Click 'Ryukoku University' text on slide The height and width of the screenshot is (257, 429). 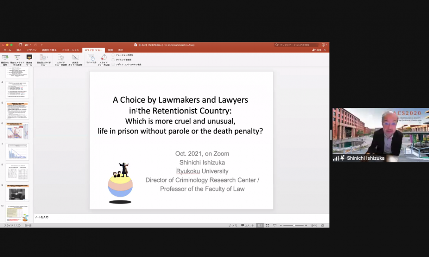(x=202, y=171)
